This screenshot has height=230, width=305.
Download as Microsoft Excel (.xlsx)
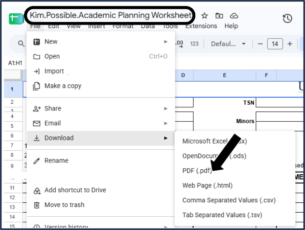pos(235,141)
